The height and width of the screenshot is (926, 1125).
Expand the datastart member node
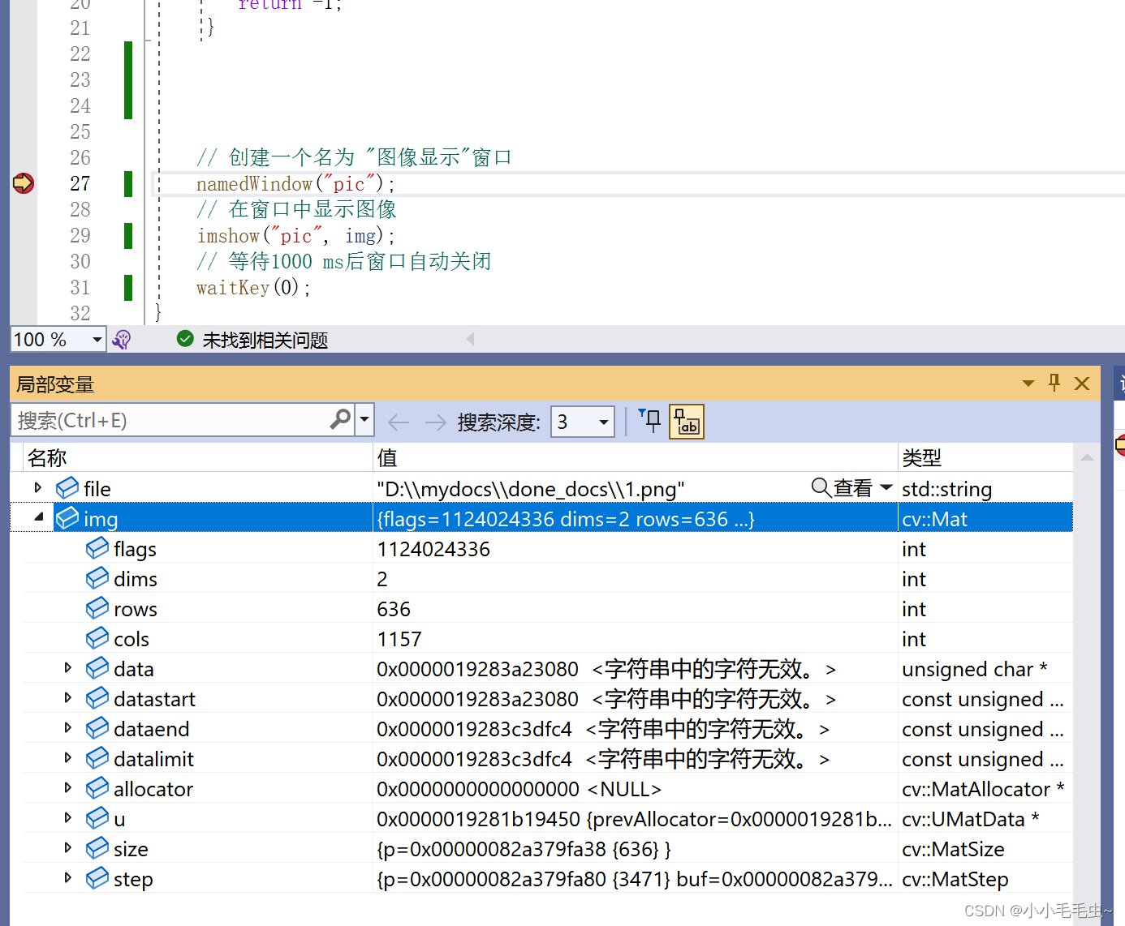pos(68,698)
